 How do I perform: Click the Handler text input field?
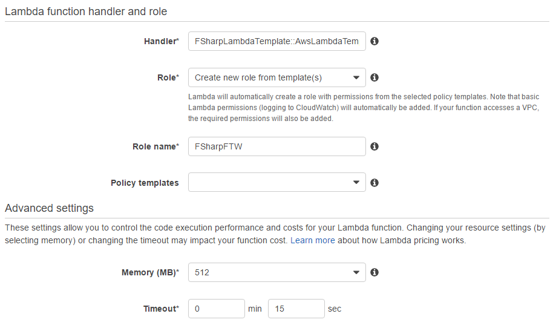pyautogui.click(x=276, y=41)
